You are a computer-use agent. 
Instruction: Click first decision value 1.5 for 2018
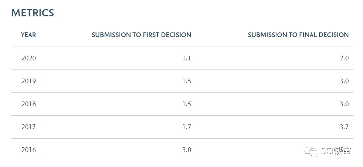186,104
